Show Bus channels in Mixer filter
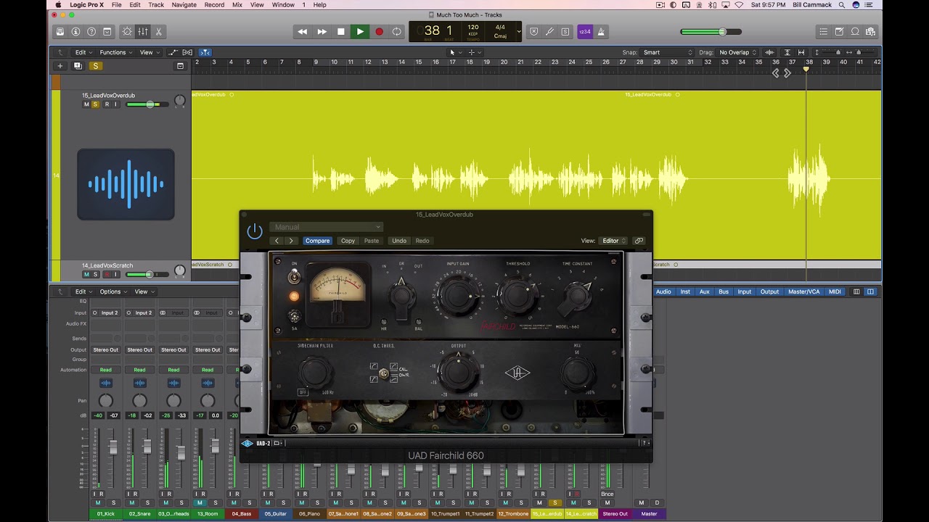Screen dimensions: 929x522 (724, 291)
